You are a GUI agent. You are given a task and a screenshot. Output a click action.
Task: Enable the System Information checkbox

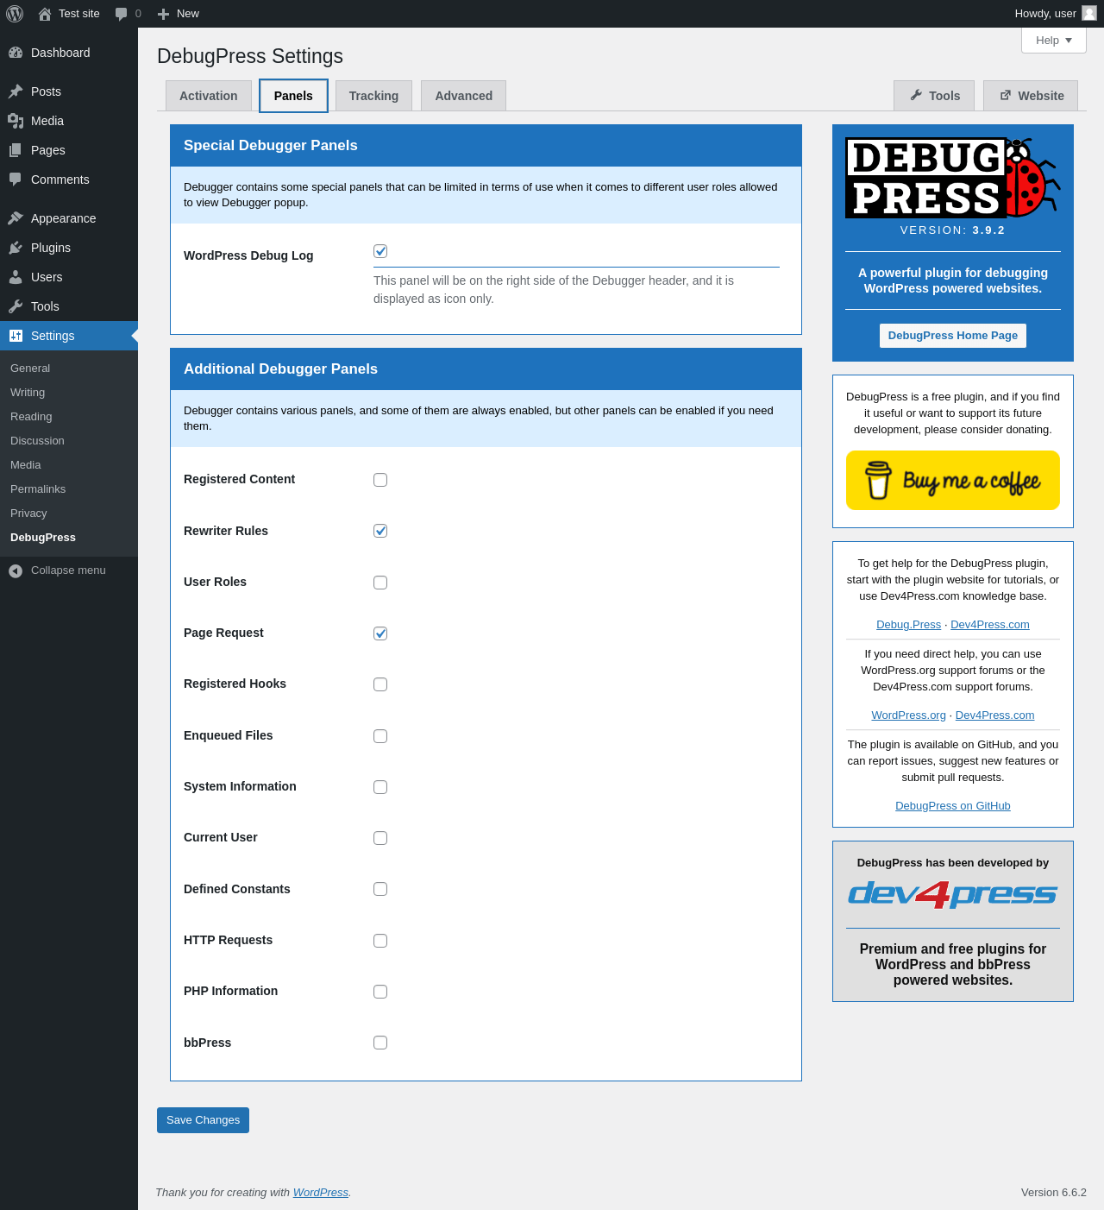point(380,787)
